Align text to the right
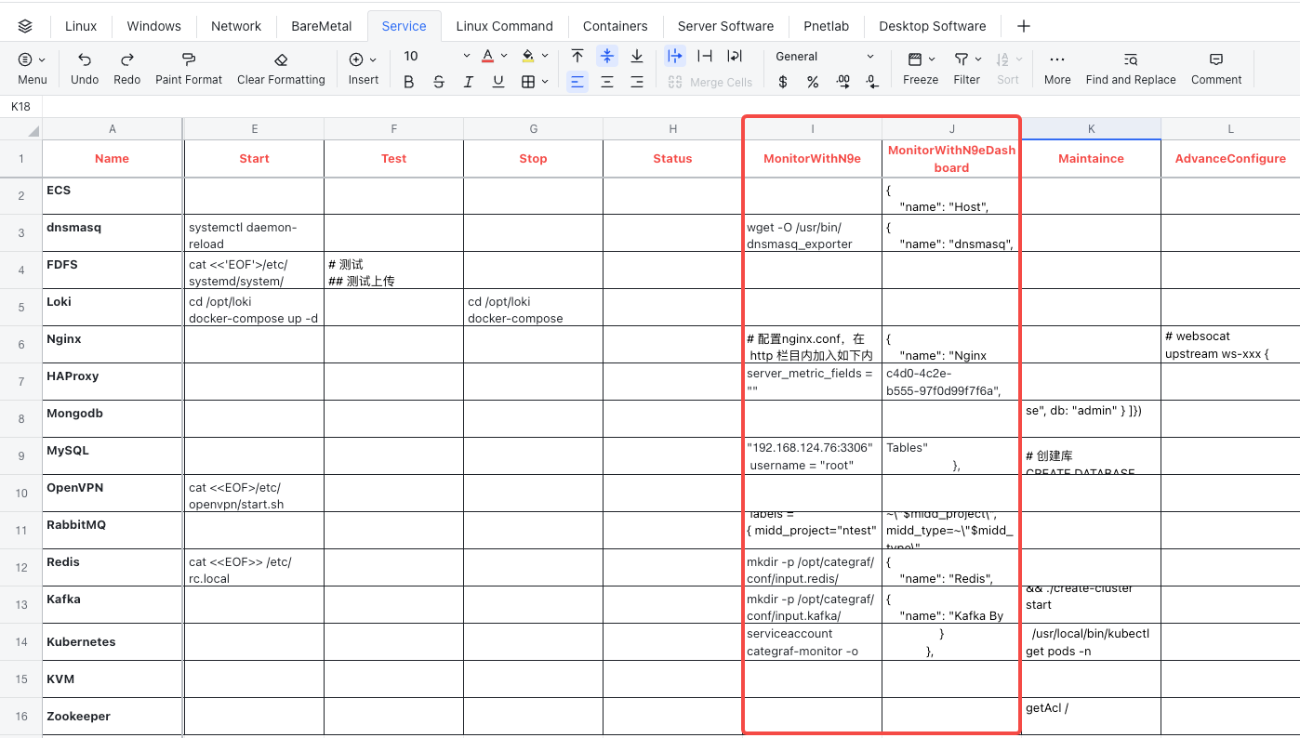This screenshot has width=1300, height=738. (637, 82)
